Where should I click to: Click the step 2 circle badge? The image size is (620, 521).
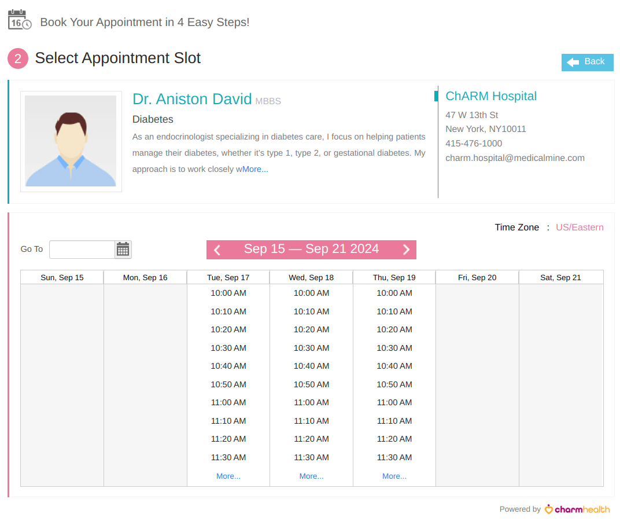tap(18, 59)
